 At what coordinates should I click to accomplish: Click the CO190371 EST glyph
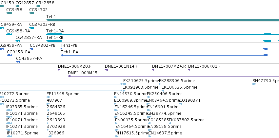tap(181, 104)
